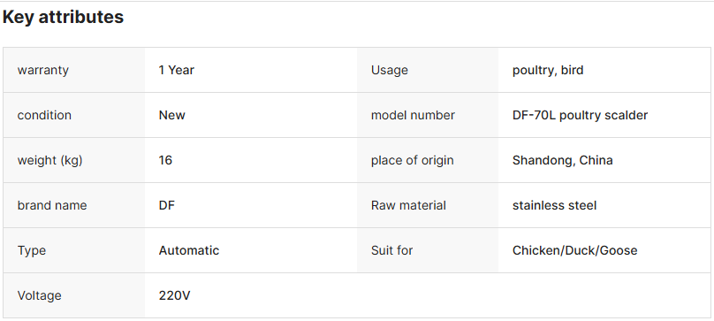Click the 1 Year warranty value
The height and width of the screenshot is (321, 714).
[x=176, y=70]
